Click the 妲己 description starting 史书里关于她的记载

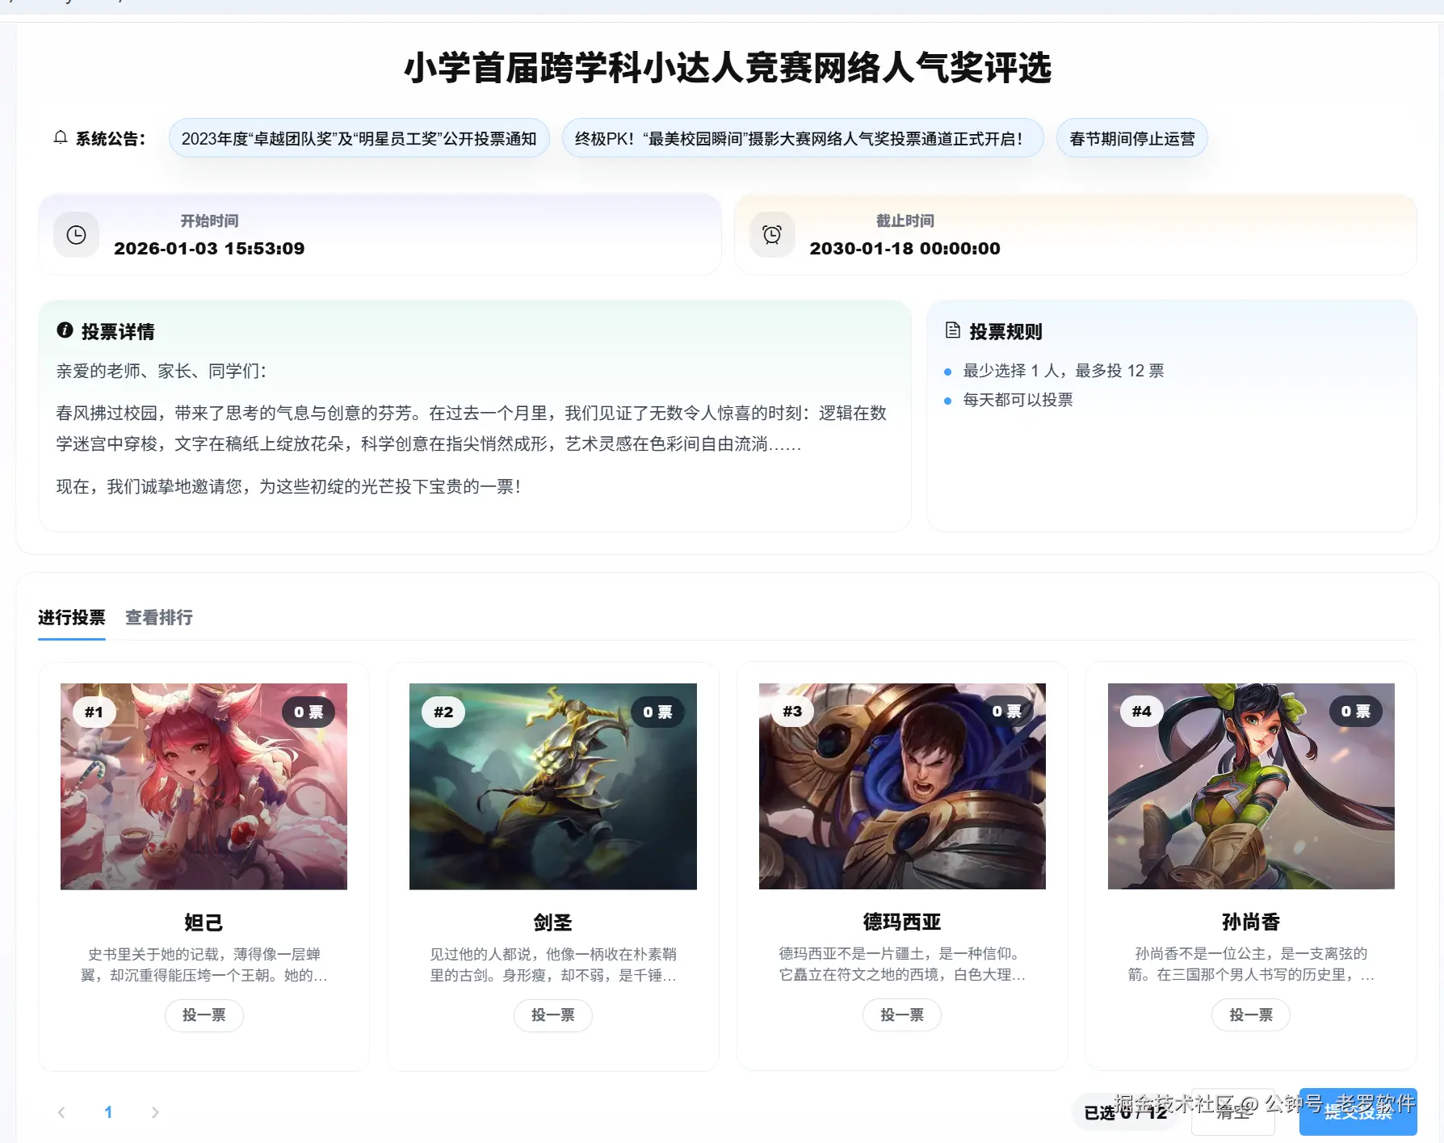204,964
